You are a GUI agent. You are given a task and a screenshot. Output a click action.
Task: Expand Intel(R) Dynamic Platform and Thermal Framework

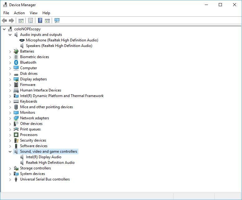(10, 96)
